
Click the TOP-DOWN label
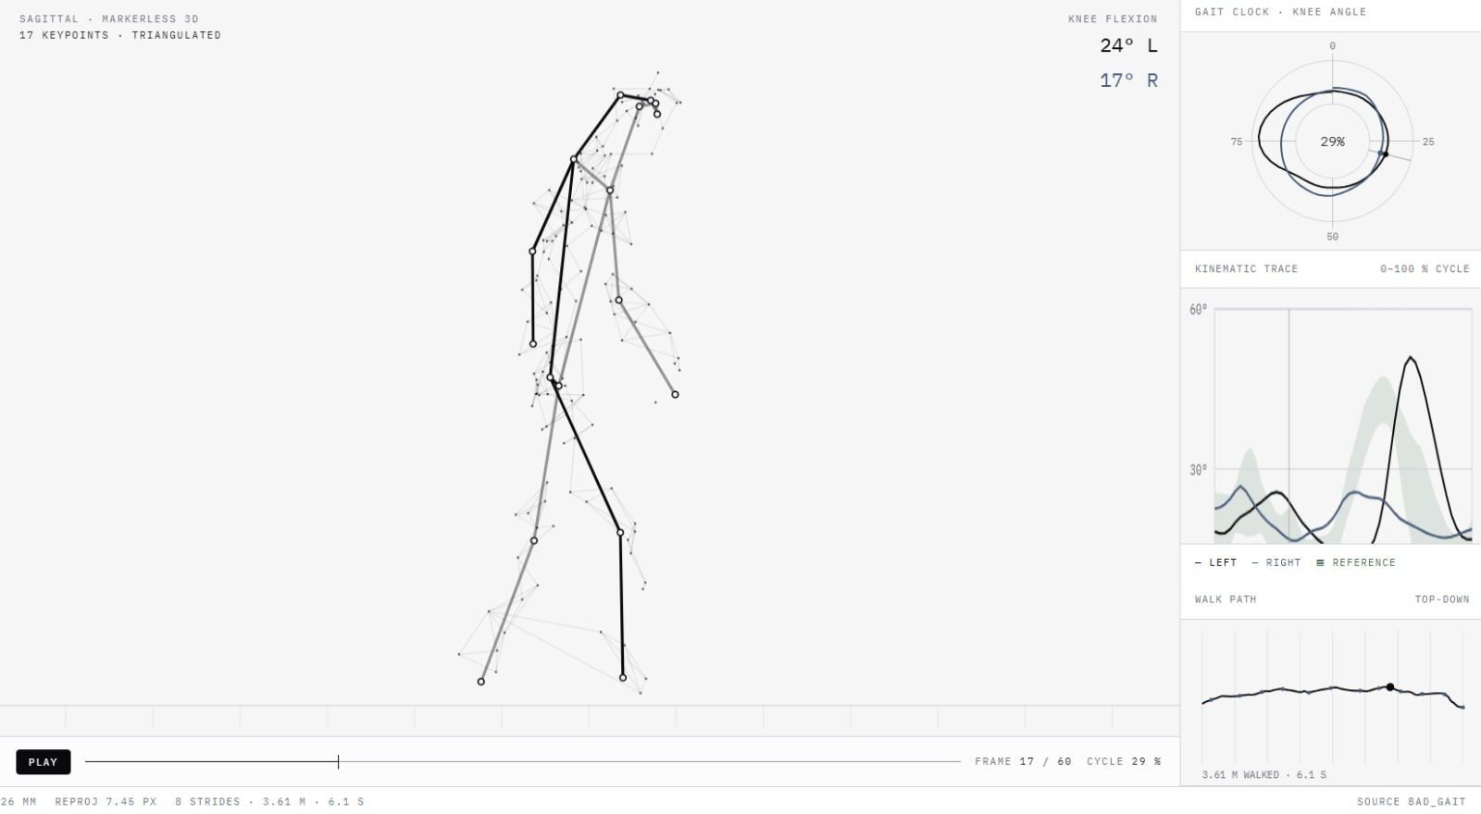pyautogui.click(x=1442, y=599)
